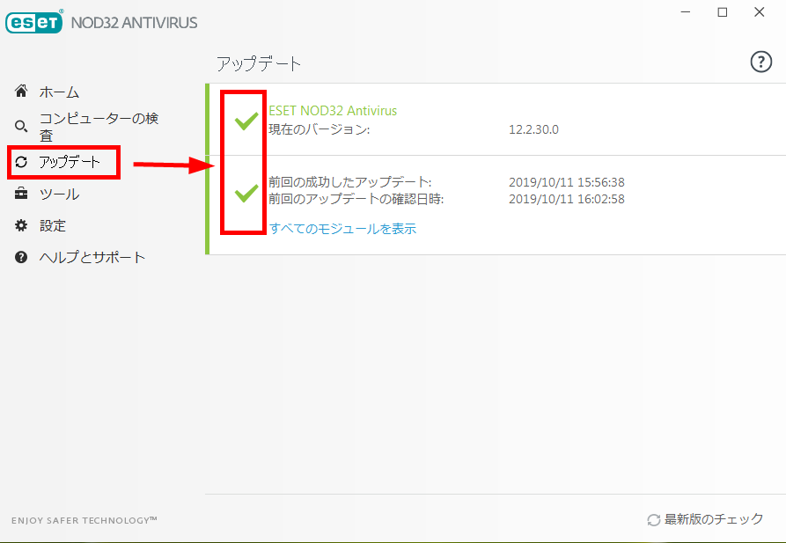The height and width of the screenshot is (543, 786).
Task: Open ヘルプとサポート from the sidebar
Action: tap(92, 257)
